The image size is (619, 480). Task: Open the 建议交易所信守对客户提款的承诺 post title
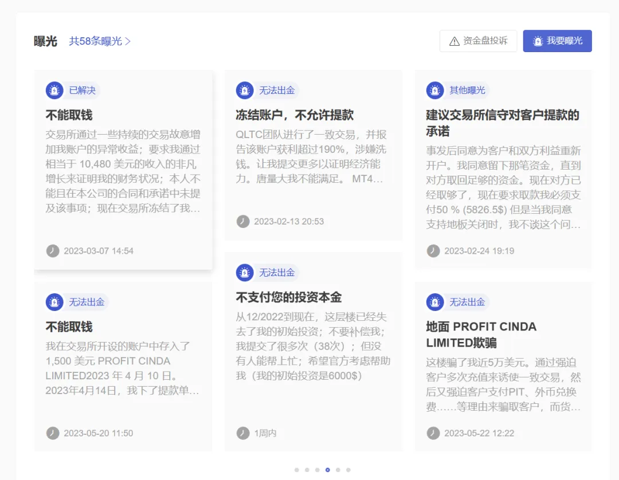point(503,123)
